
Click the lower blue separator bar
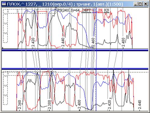coord(75,69)
